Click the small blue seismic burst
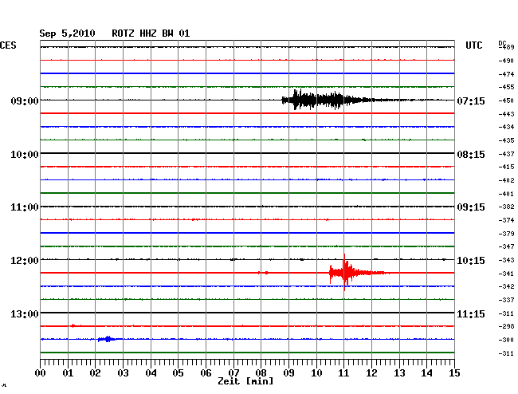This screenshot has width=518, height=394. pos(108,339)
